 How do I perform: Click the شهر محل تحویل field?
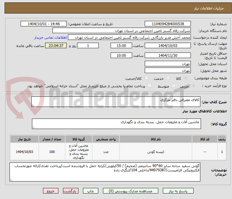click(168, 71)
